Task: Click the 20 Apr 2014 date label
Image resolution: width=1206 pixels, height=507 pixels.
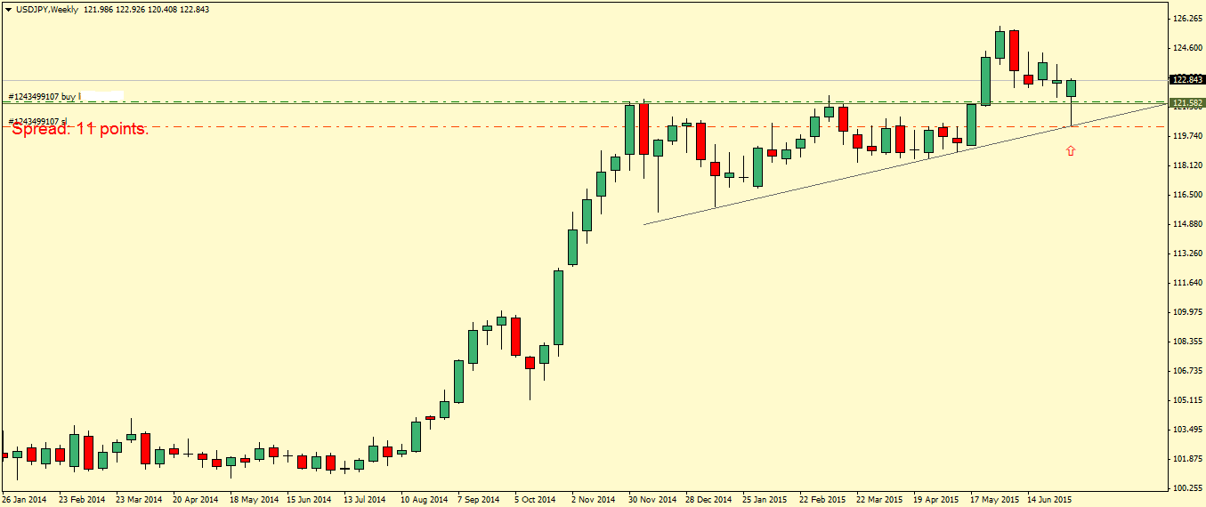Action: click(196, 500)
